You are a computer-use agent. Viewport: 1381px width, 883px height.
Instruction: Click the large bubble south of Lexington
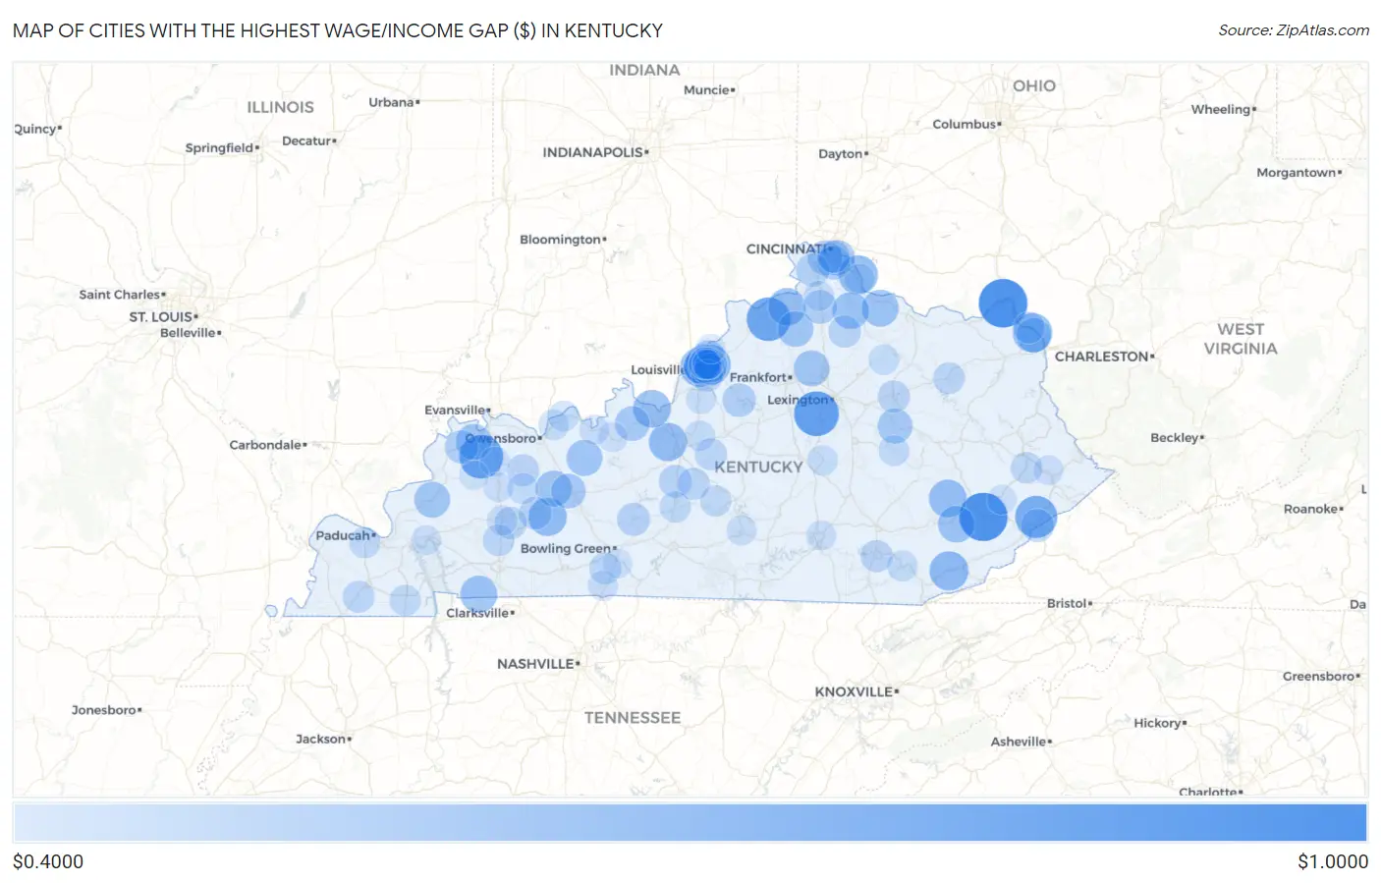(815, 413)
